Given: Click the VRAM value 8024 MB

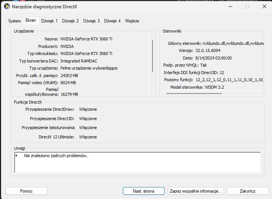Looking at the screenshot, I should click(x=68, y=83).
